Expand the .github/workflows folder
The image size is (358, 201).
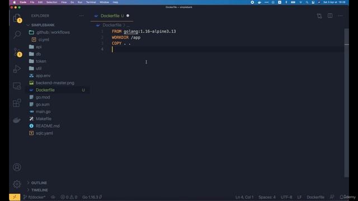53,32
